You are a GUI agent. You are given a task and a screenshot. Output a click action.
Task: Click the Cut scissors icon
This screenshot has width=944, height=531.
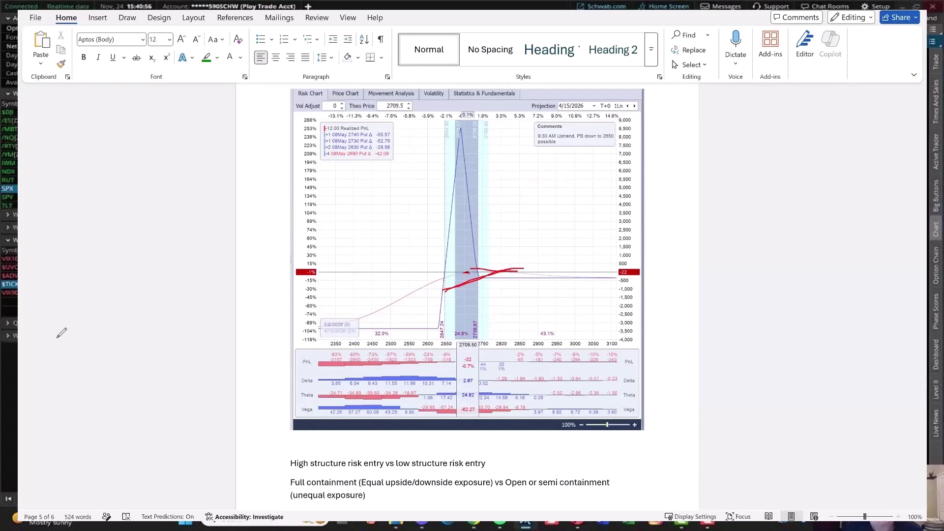61,35
